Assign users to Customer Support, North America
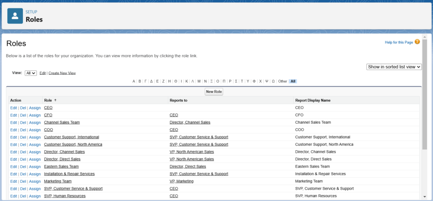 click(35, 144)
